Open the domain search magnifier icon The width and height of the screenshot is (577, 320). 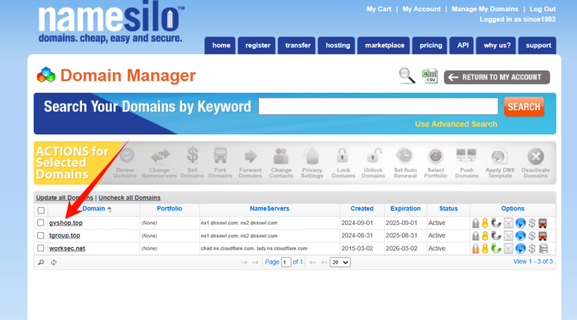(407, 76)
